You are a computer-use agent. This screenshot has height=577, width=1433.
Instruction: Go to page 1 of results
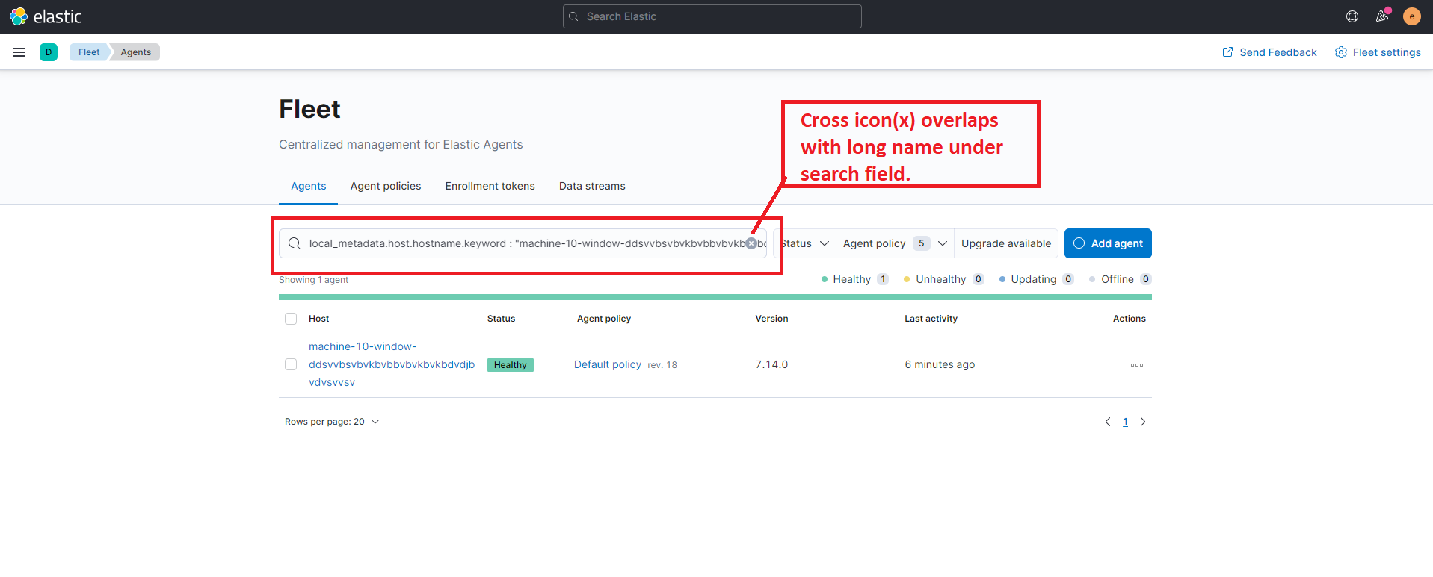pyautogui.click(x=1126, y=422)
